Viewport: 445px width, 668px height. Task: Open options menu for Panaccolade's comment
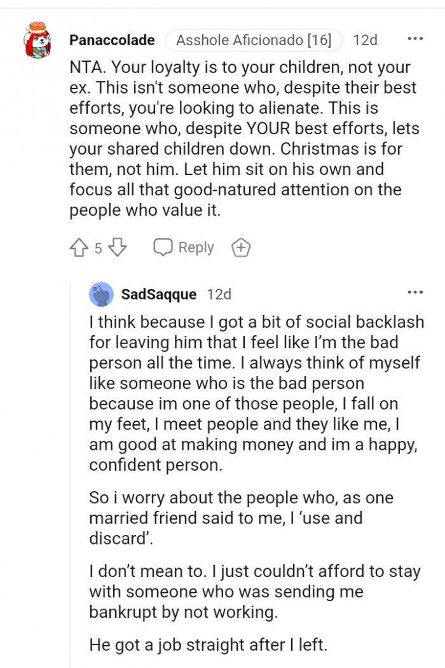414,39
